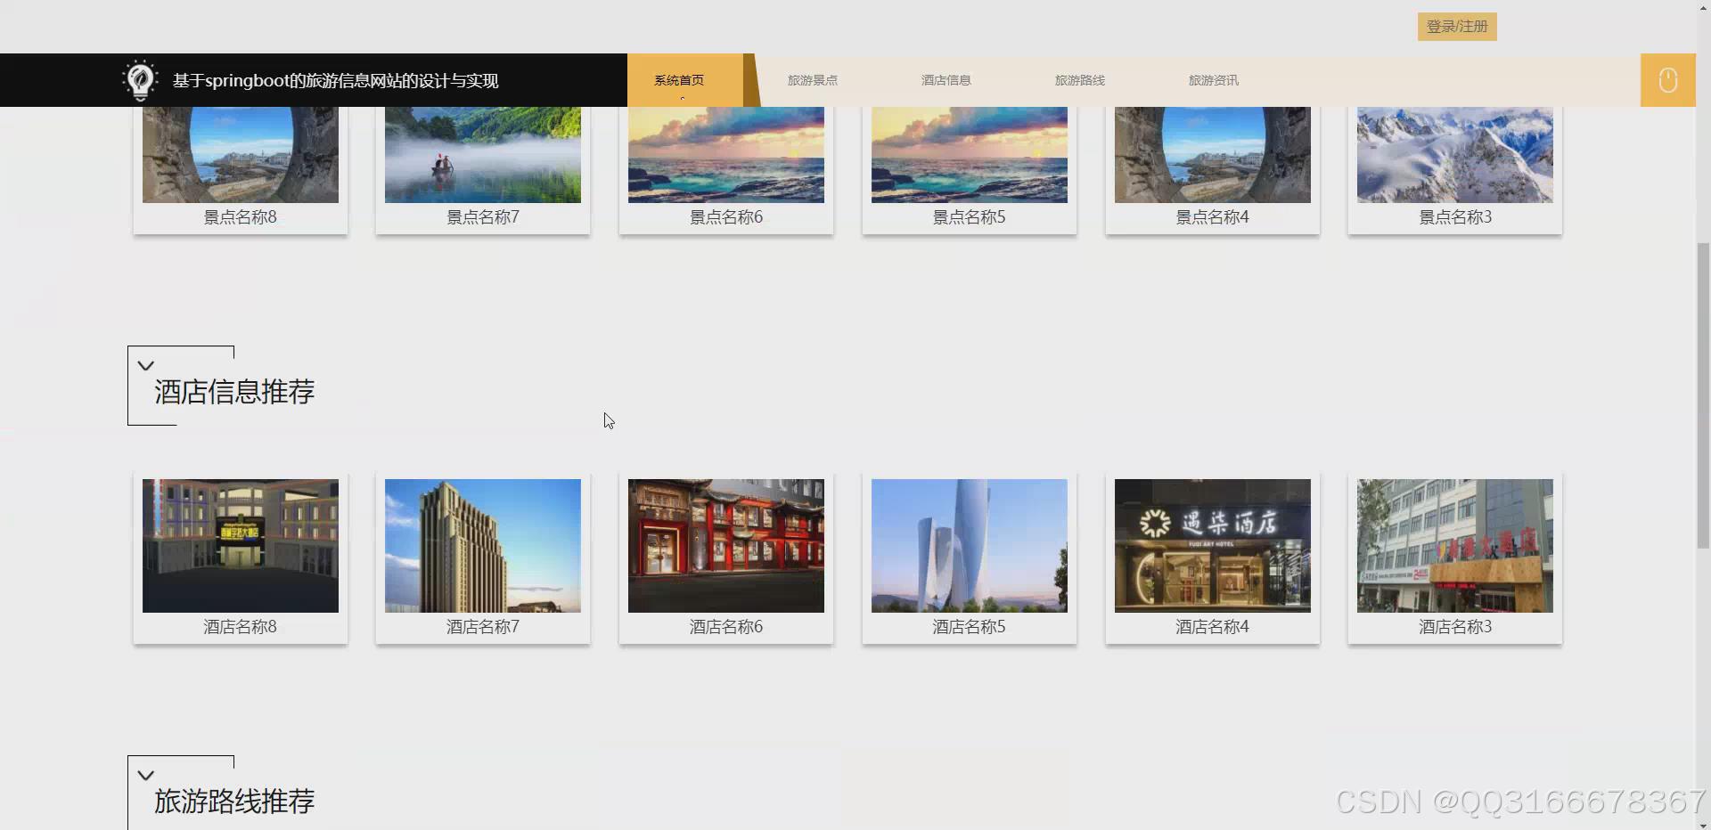Screen dimensions: 1711x830
Task: Open 酒店名称5 tower hotel image
Action: coord(969,545)
